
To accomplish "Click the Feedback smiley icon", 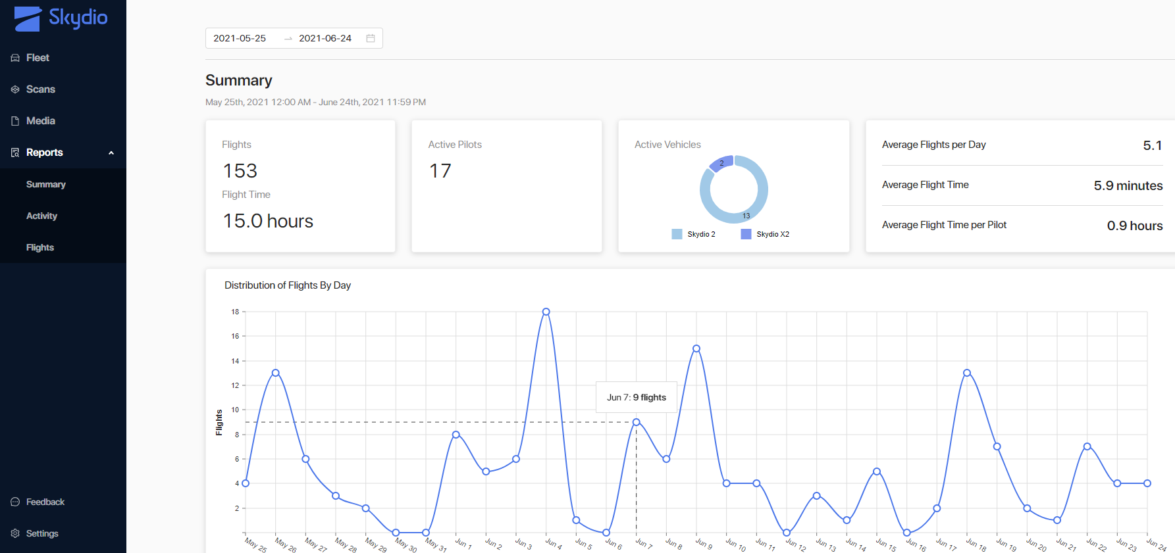I will (15, 502).
